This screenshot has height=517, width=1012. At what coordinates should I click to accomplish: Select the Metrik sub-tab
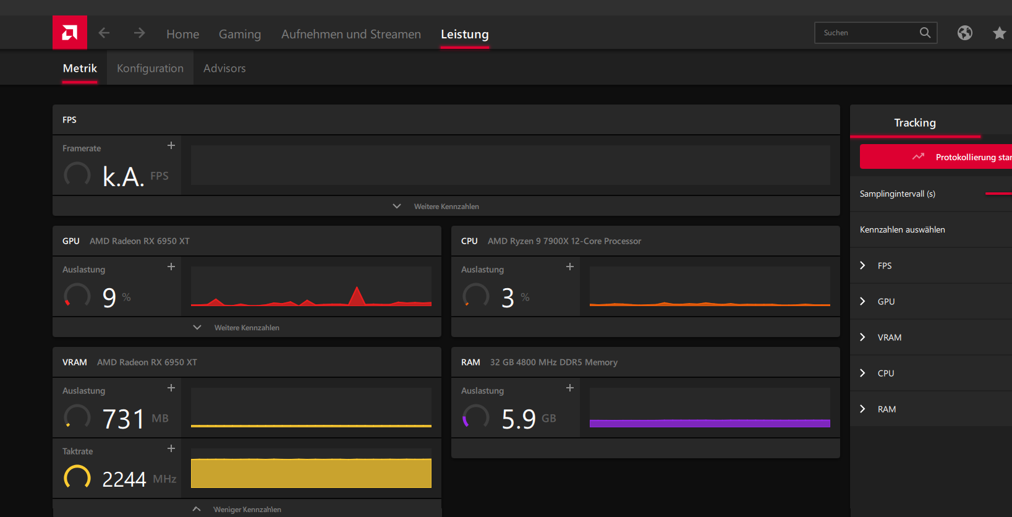(x=80, y=68)
